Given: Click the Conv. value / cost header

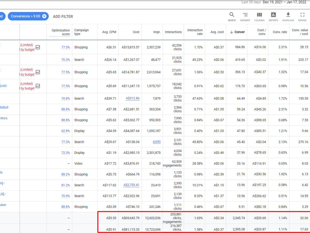Looking at the screenshot, I should pyautogui.click(x=300, y=32).
